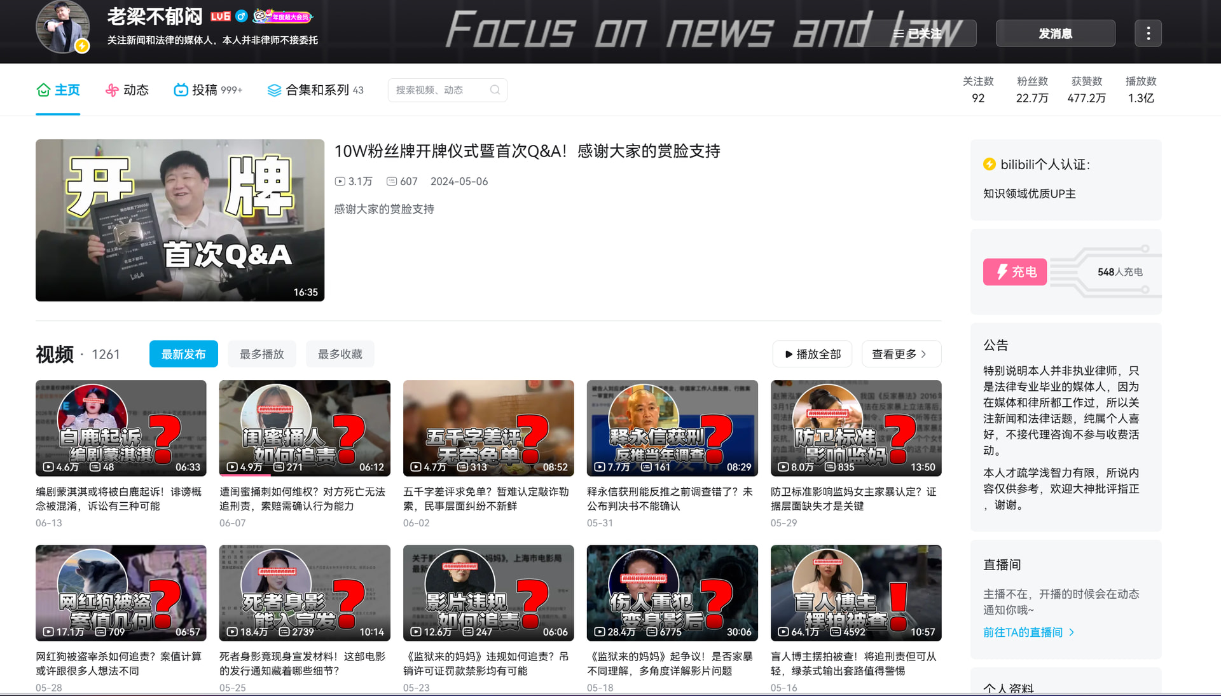Click the featured video date 2024-05-06

459,182
